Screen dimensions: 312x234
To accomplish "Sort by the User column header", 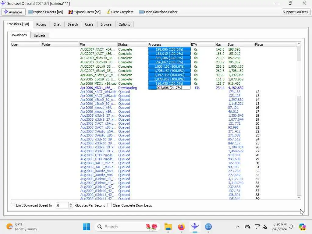I will click(x=26, y=44).
